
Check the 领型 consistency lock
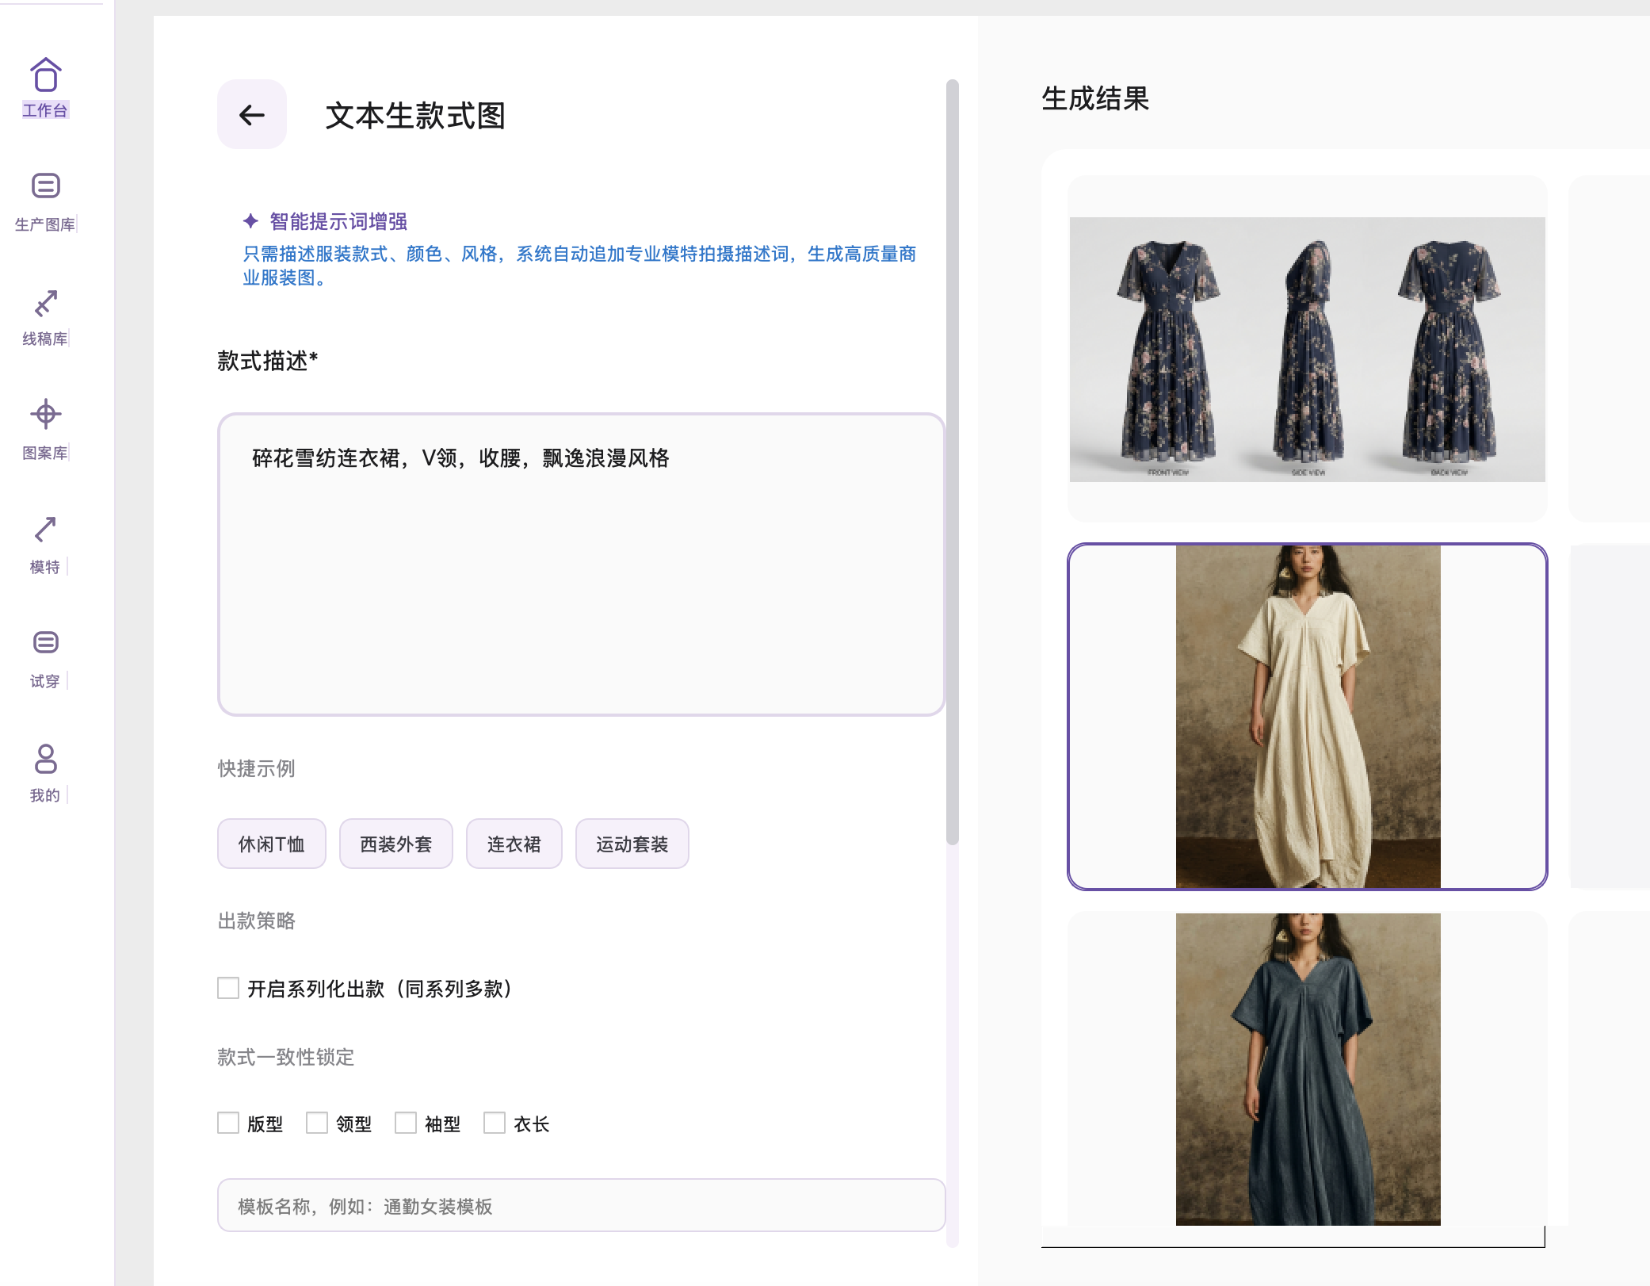pyautogui.click(x=318, y=1123)
